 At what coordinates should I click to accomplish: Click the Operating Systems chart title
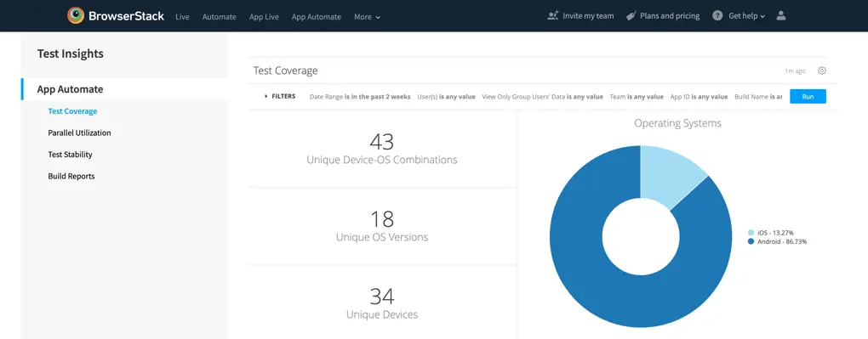tap(677, 122)
